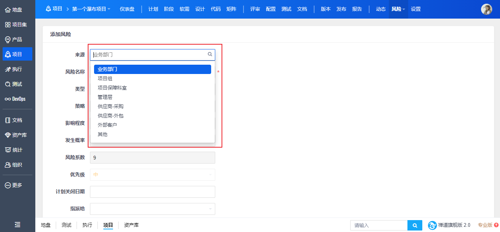Open the 动态 tab
This screenshot has width=500, height=232.
click(381, 9)
